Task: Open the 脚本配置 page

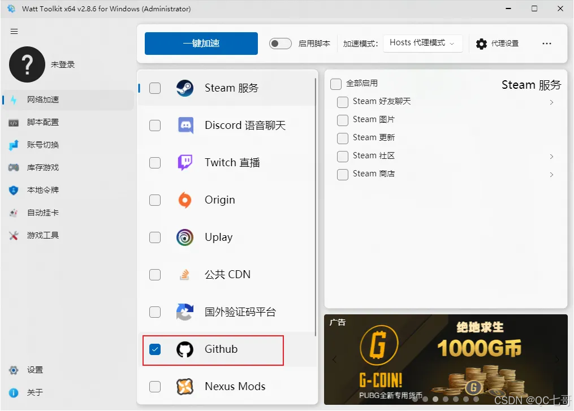Action: 68,122
